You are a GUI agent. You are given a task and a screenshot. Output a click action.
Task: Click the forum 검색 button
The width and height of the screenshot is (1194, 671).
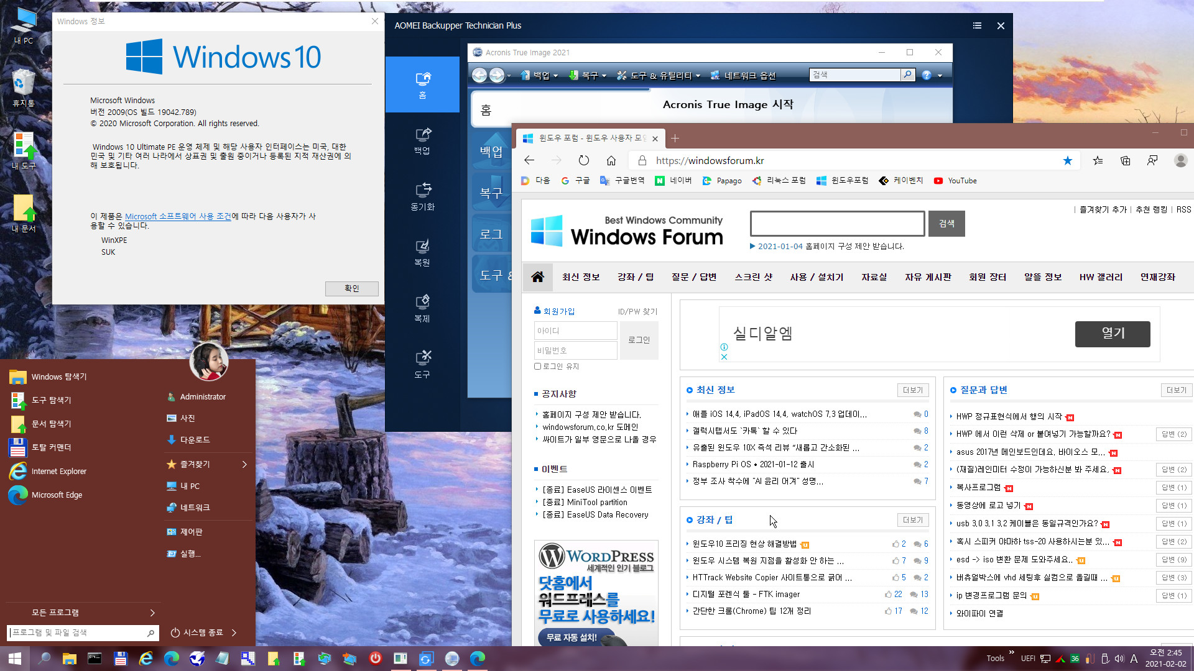(946, 224)
